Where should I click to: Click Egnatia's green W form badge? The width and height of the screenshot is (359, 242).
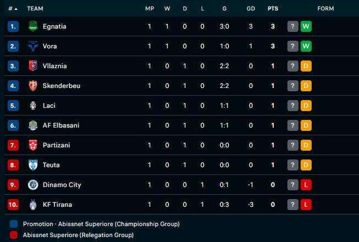tap(306, 26)
